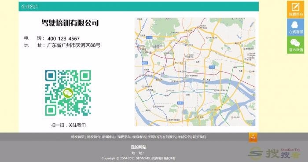Click the 我要报名 sign-up icon
This screenshot has height=162, width=308.
tap(295, 9)
